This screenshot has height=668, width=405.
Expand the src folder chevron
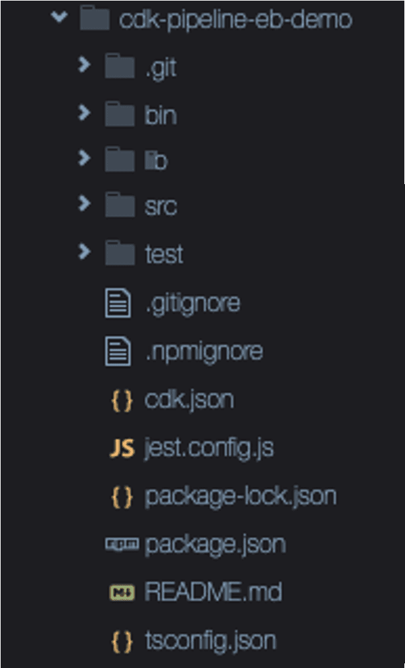point(84,204)
